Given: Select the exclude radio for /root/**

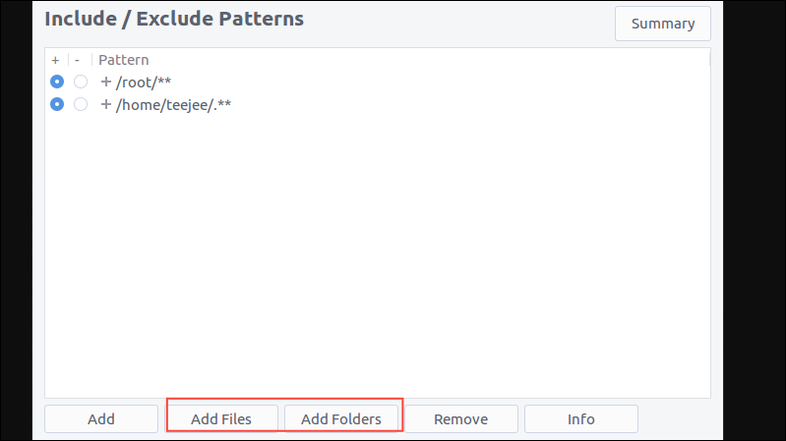Looking at the screenshot, I should point(81,82).
